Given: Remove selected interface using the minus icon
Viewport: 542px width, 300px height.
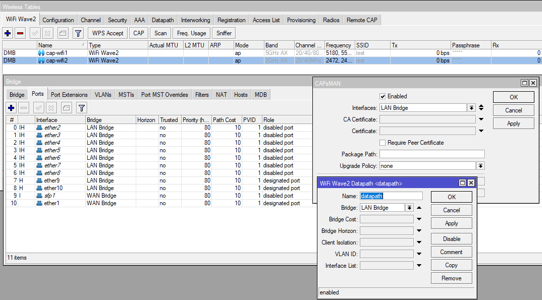Looking at the screenshot, I should click(20, 33).
